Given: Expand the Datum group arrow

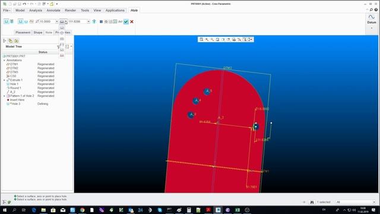Looking at the screenshot, I should click(372, 28).
